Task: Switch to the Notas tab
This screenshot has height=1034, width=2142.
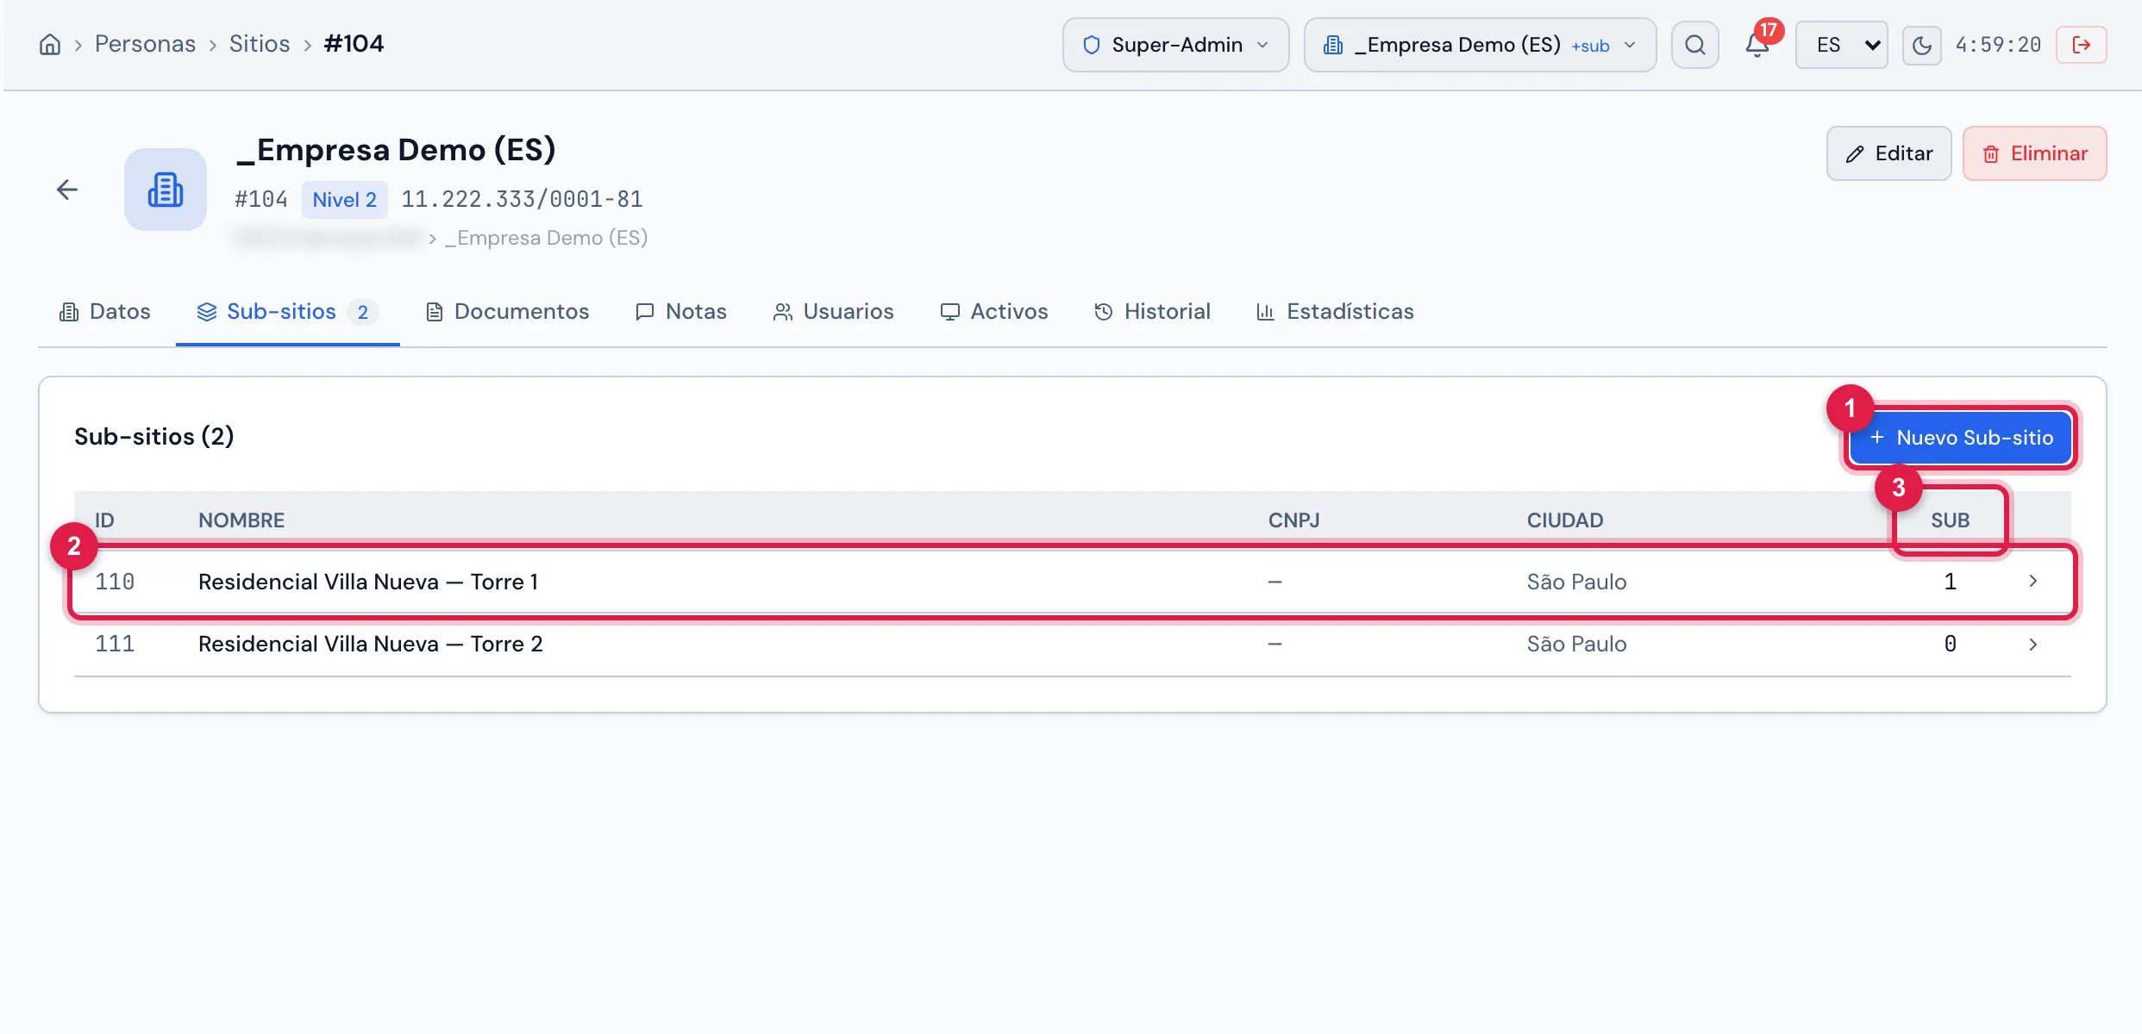Action: pos(681,312)
